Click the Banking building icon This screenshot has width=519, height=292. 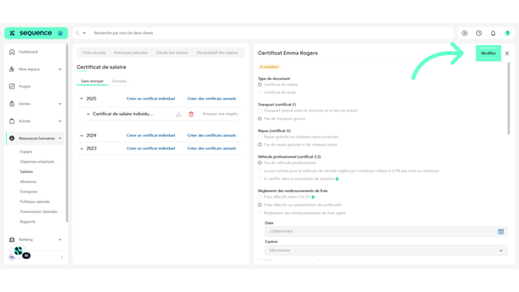tap(12, 239)
